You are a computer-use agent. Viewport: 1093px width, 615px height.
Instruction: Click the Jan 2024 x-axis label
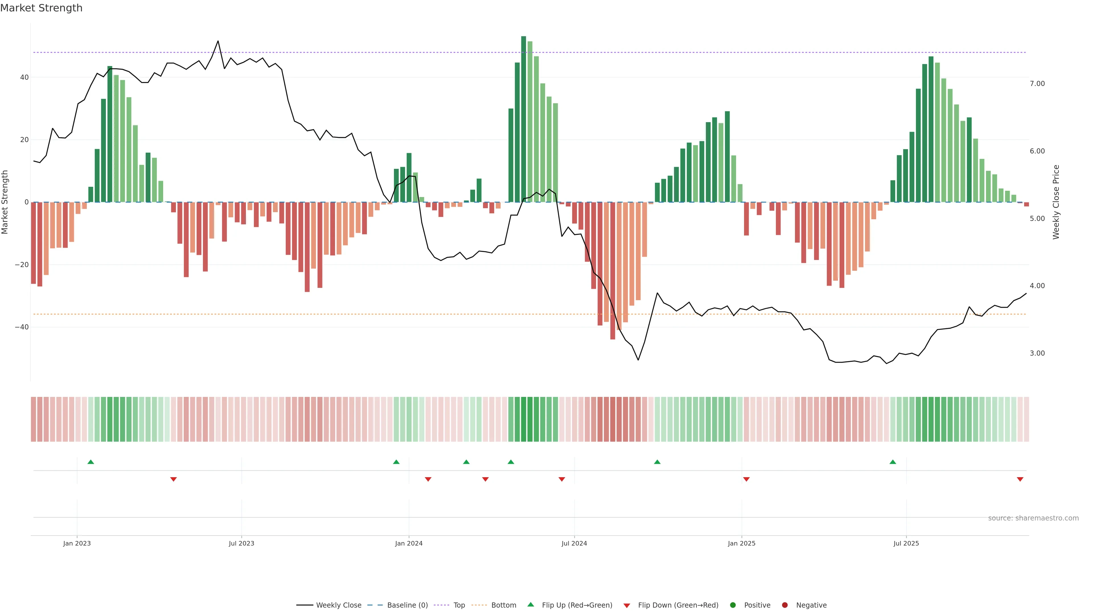coord(409,543)
